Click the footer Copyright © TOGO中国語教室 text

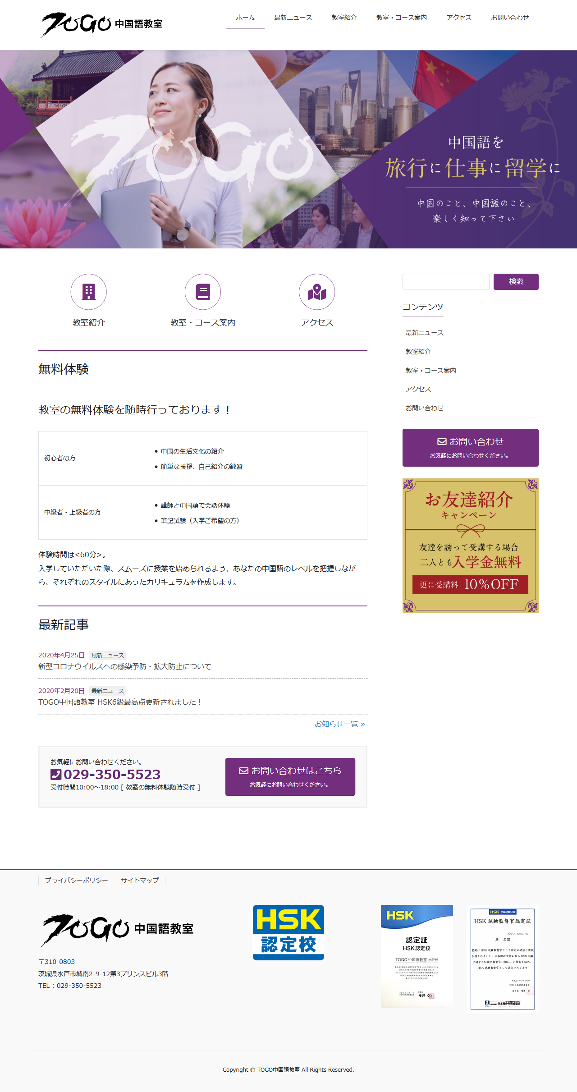coord(288,1070)
